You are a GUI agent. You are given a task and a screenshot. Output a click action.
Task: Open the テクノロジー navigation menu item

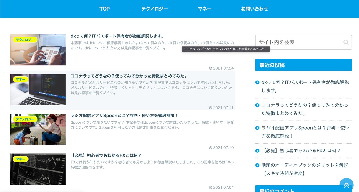[154, 9]
